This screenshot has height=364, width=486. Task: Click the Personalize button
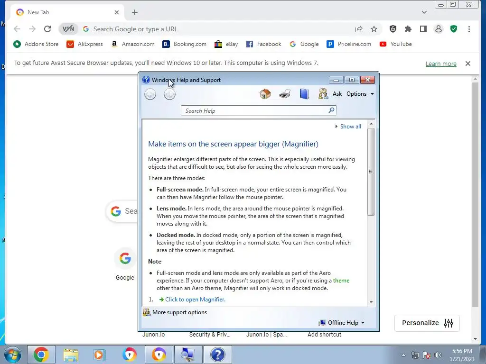click(x=427, y=323)
